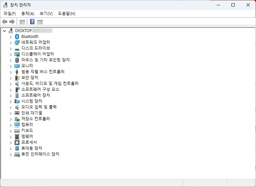Click the mouse icon beside 마우스 및 기타 포인팅 장치
Screen dimensions: 256x187
pos(17,60)
